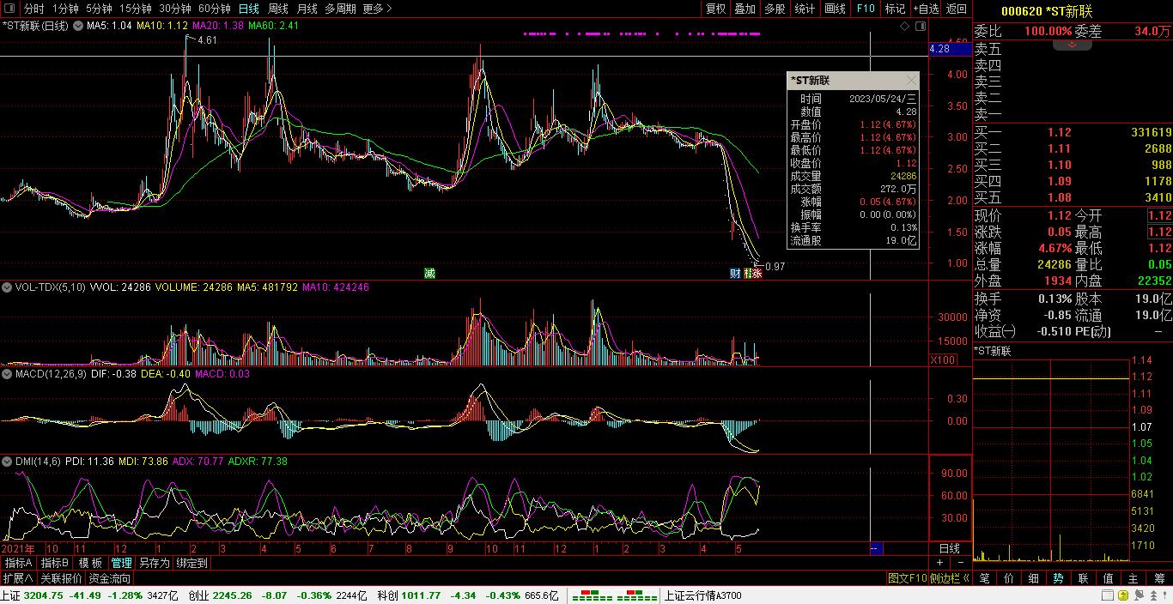Select the 30分钟 period tab
Viewport: 1173px width, 604px height.
pos(175,9)
